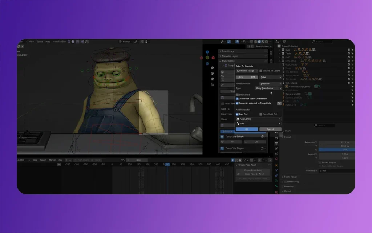Expand the Frame Range section
372x233 pixels.
click(x=290, y=177)
